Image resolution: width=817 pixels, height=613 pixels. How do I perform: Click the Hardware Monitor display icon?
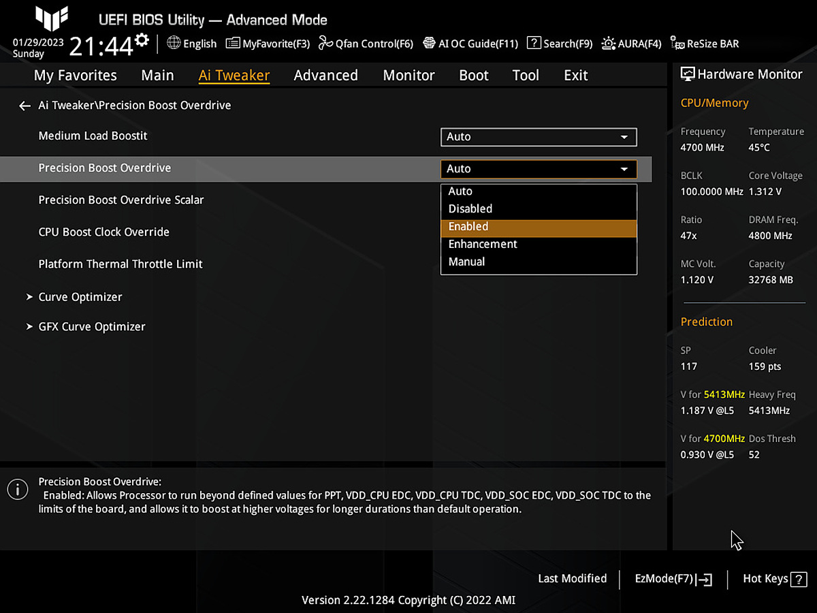pos(688,74)
